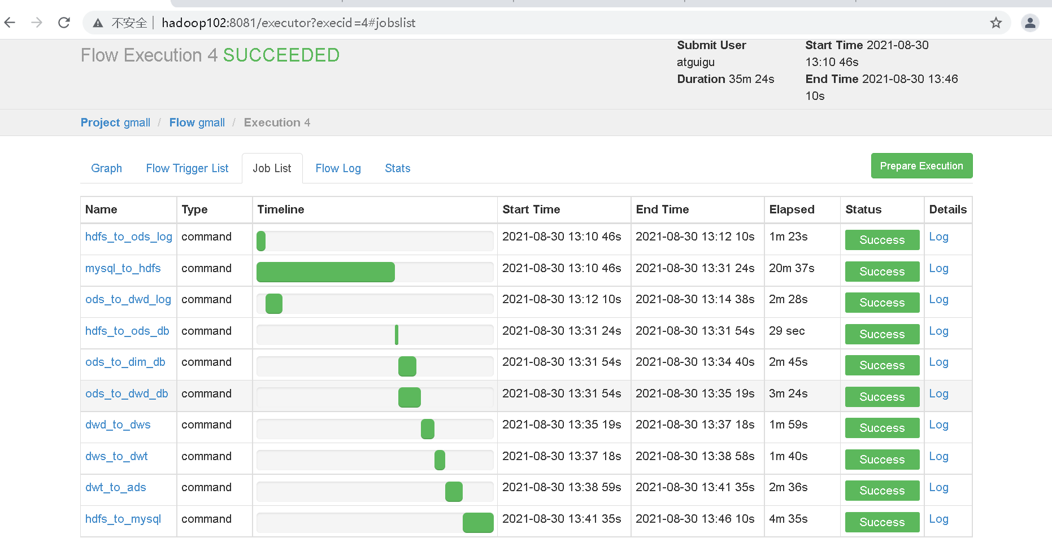Open the hdfs_to_ods_db job link
Image resolution: width=1052 pixels, height=551 pixels.
[127, 331]
